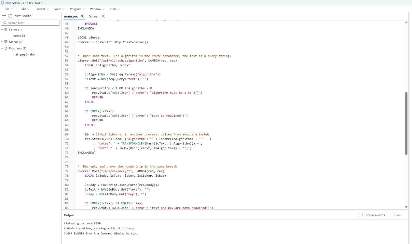The width and height of the screenshot is (412, 244).
Task: Select main.prg (main) in the tree
Action: [x=23, y=54]
